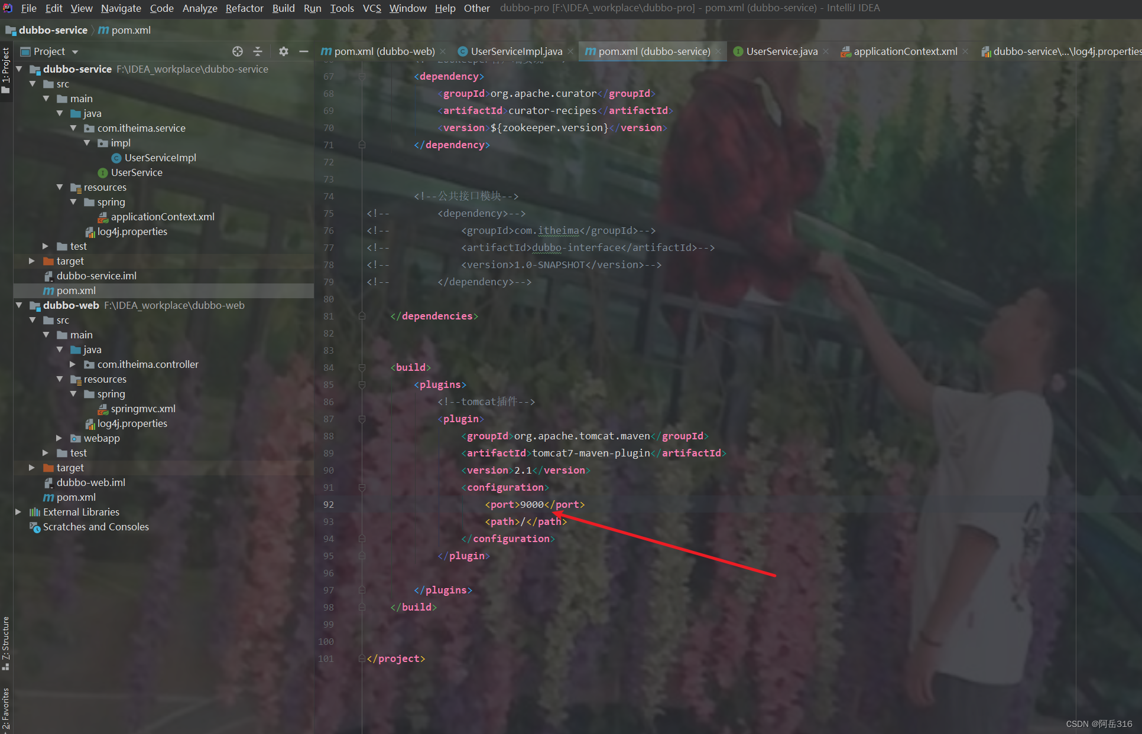Screen dimensions: 1142x734
Task: Fold the configuration tag at line 91
Action: coord(362,487)
